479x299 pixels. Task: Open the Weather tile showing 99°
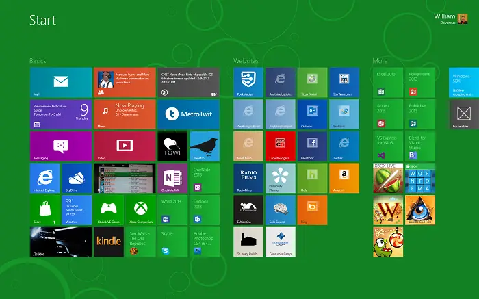coord(77,210)
